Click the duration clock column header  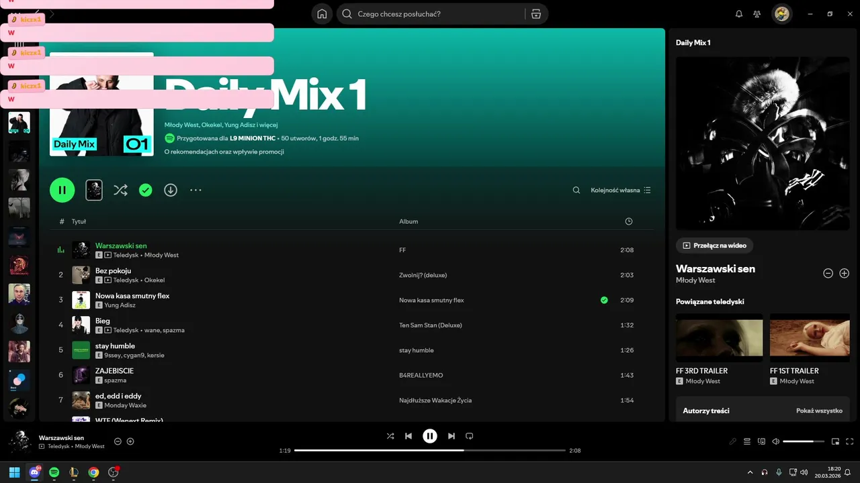(x=628, y=221)
